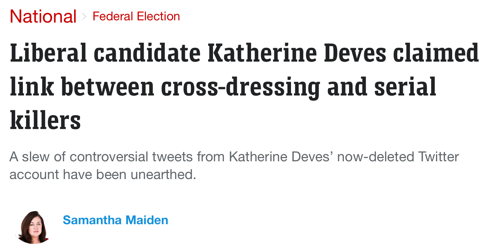Click "Katherine Deves" in the headline
The height and width of the screenshot is (250, 485).
pyautogui.click(x=297, y=53)
